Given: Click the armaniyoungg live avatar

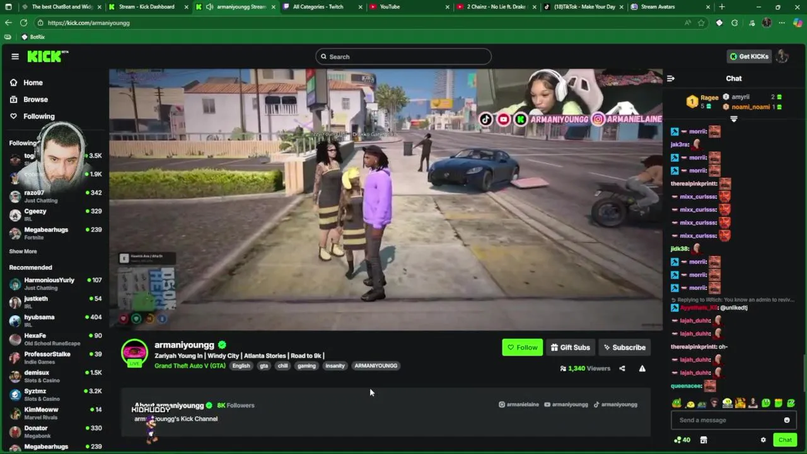Looking at the screenshot, I should [x=134, y=353].
